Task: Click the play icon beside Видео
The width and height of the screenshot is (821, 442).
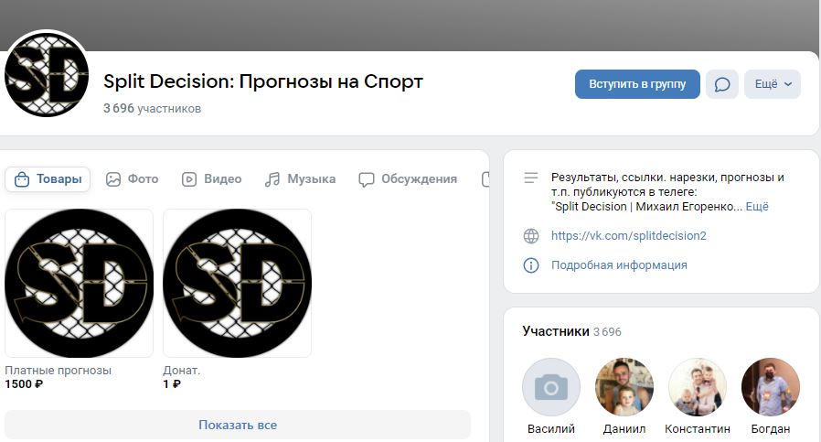Action: click(x=189, y=179)
